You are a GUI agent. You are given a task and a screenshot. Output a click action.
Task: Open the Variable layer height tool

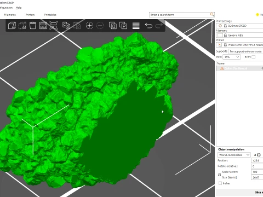(136, 26)
